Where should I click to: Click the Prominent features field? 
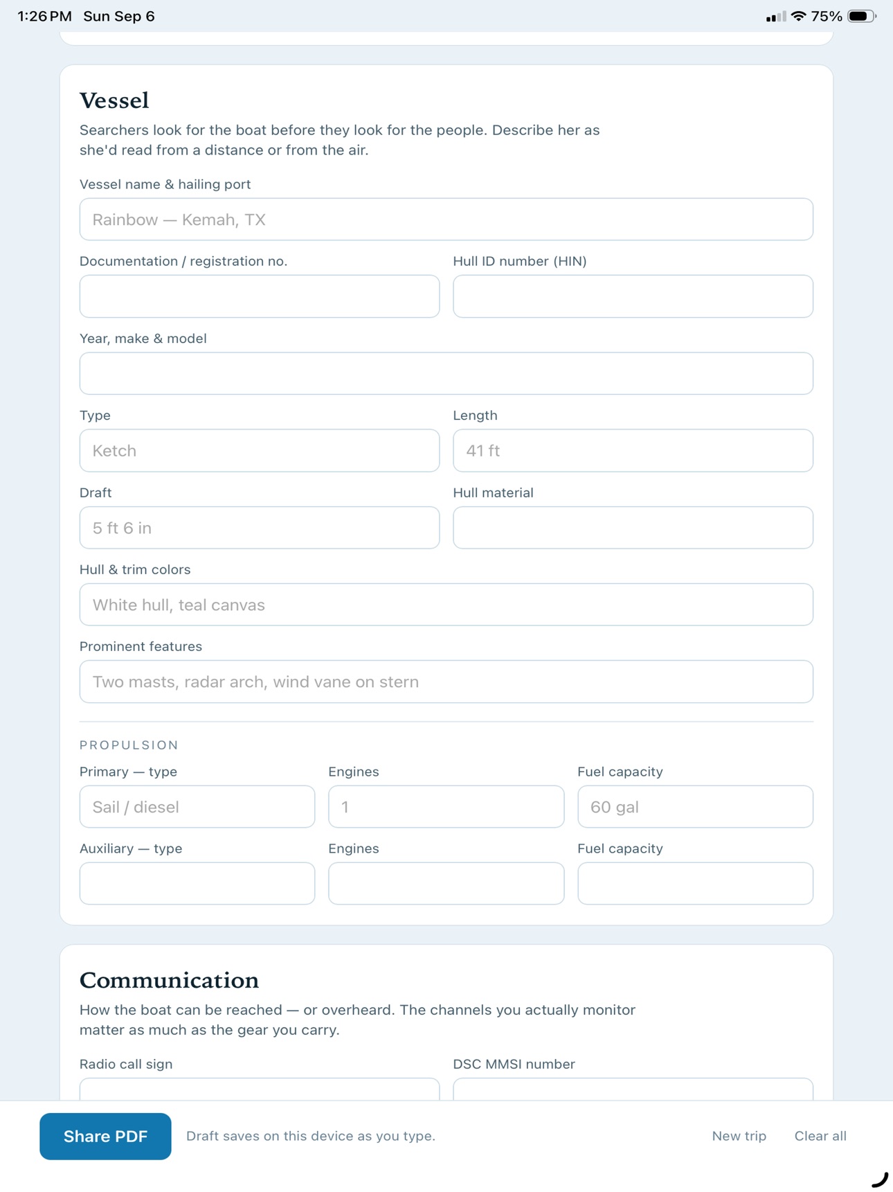[x=446, y=682]
